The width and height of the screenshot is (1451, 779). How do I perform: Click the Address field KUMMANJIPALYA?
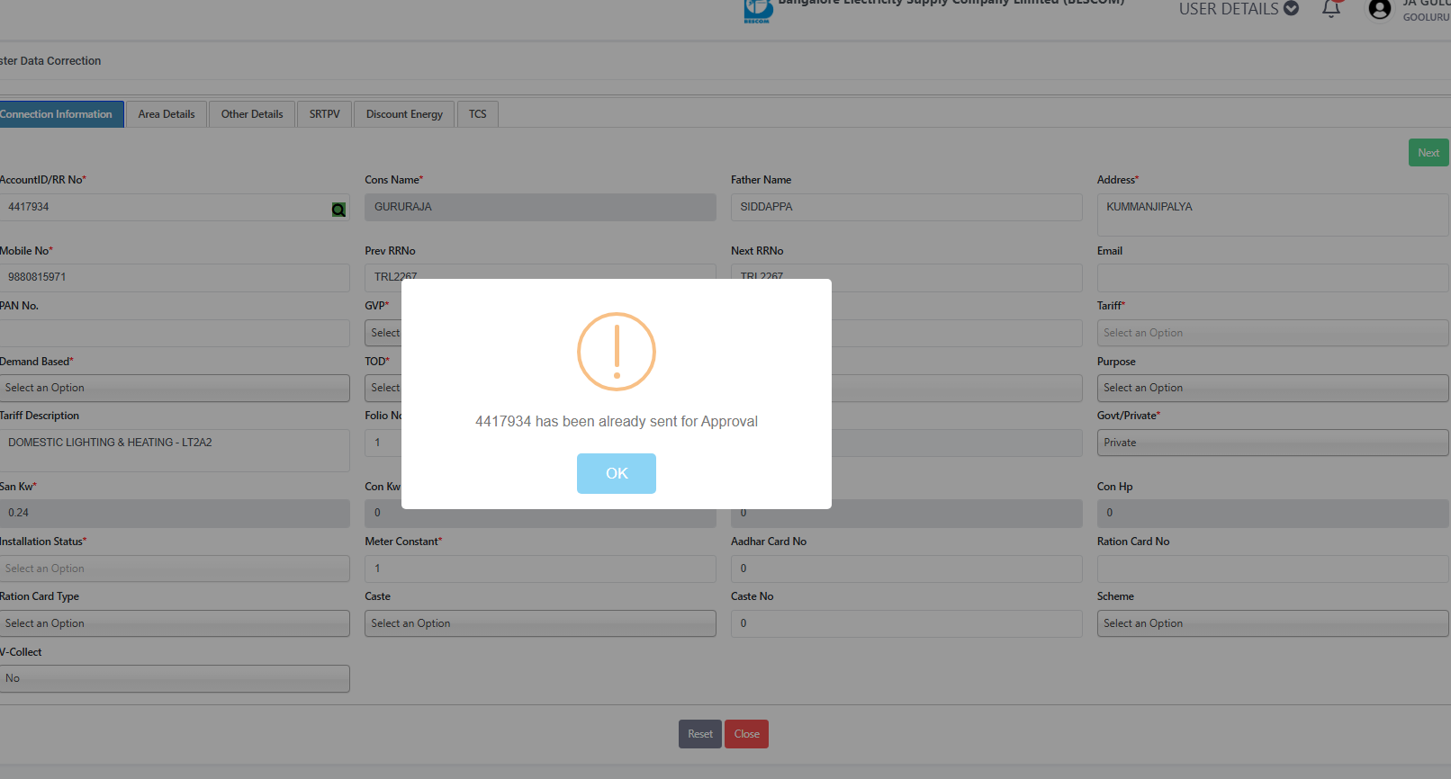1273,215
